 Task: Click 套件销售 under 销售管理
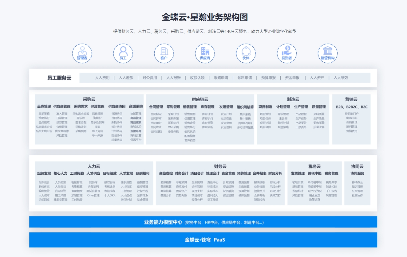coord(190,140)
